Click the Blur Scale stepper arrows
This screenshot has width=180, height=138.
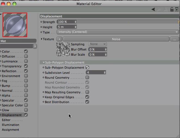point(106,54)
